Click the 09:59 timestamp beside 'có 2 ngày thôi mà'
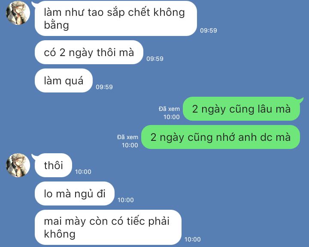 pos(155,59)
